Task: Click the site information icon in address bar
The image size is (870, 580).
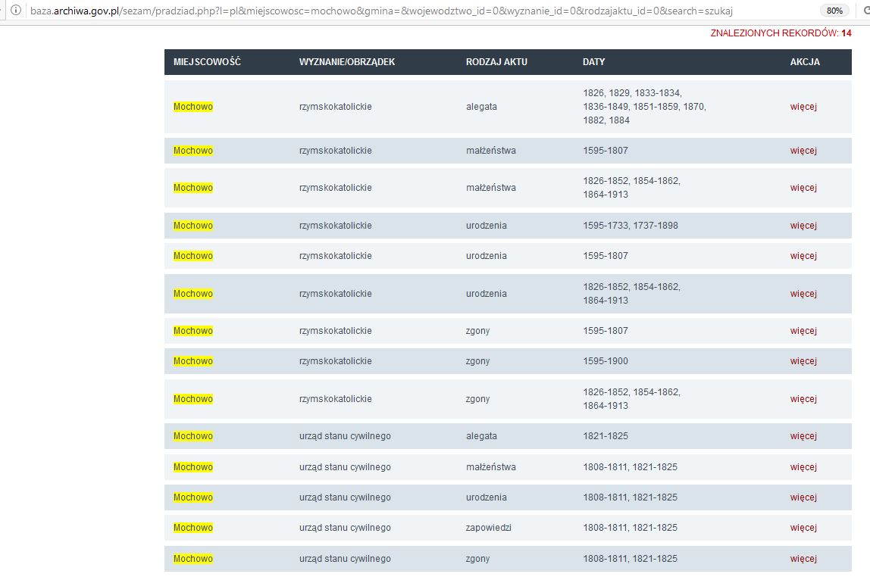Action: point(15,11)
